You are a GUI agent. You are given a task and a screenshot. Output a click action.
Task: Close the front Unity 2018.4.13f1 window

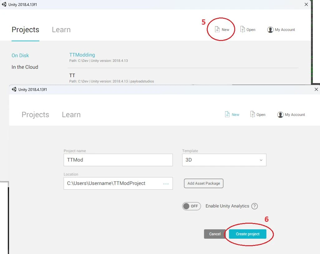(x=316, y=89)
